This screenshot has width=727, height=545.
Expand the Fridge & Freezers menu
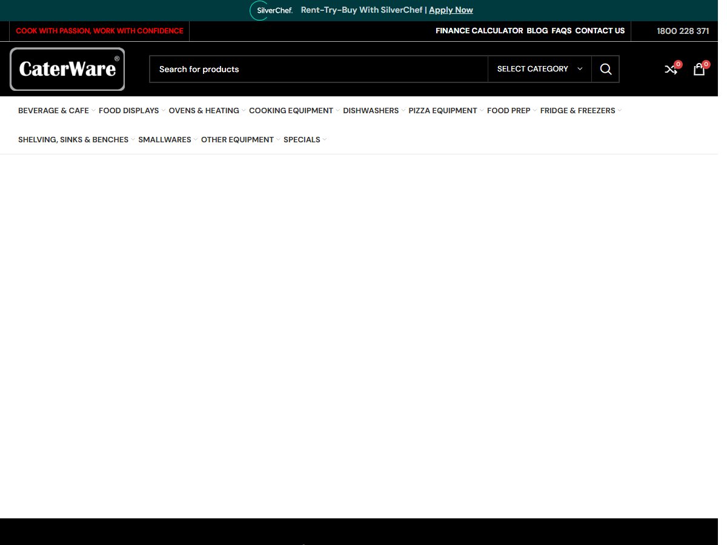coord(581,111)
